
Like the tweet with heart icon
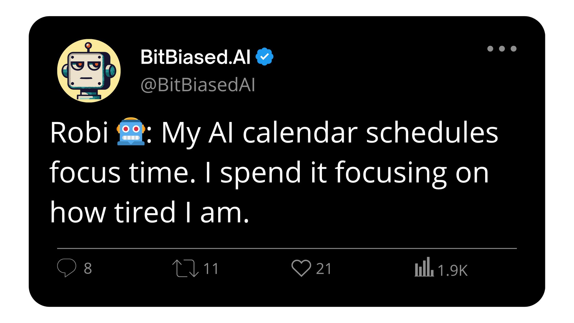click(301, 268)
